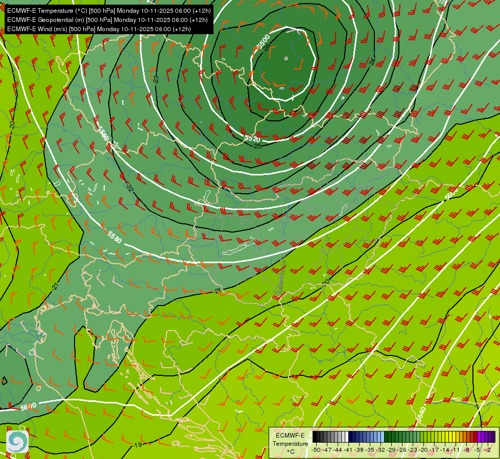Click the -25 isotherm label below 5520
The height and width of the screenshot is (459, 500).
tap(257, 146)
